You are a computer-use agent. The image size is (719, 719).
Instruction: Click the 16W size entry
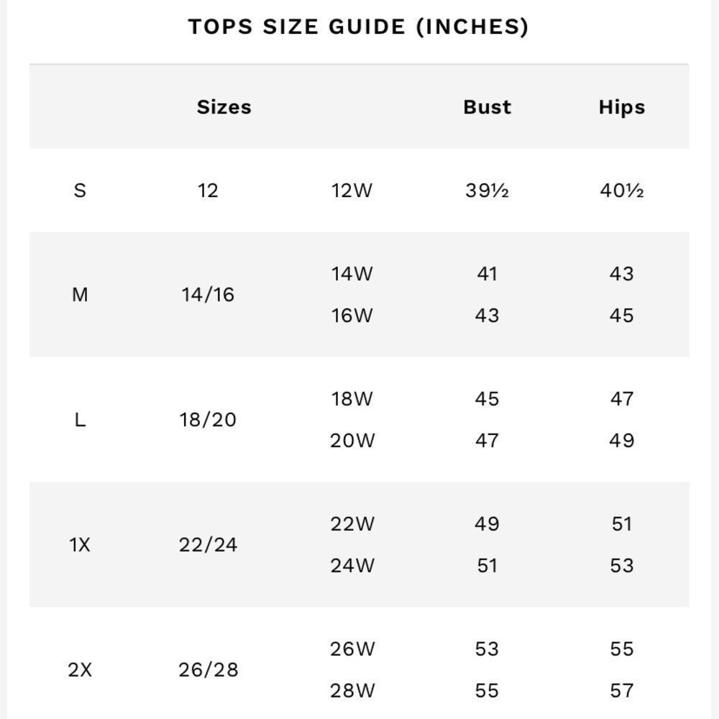pos(352,316)
